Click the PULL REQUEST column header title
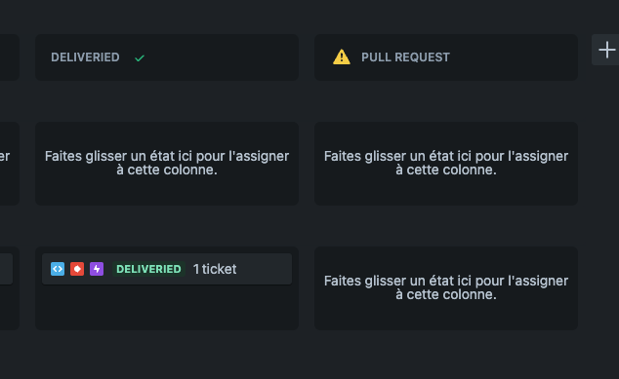Viewport: 619px width, 379px height. point(405,57)
